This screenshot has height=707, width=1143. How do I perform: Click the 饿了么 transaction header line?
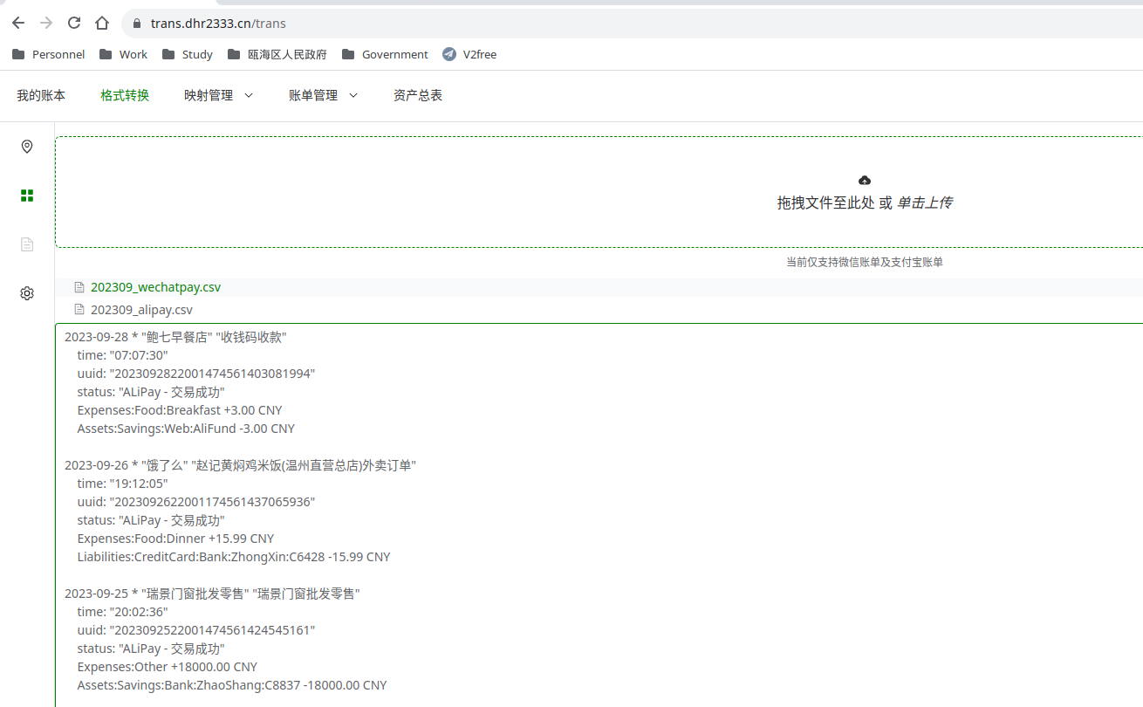pyautogui.click(x=240, y=465)
